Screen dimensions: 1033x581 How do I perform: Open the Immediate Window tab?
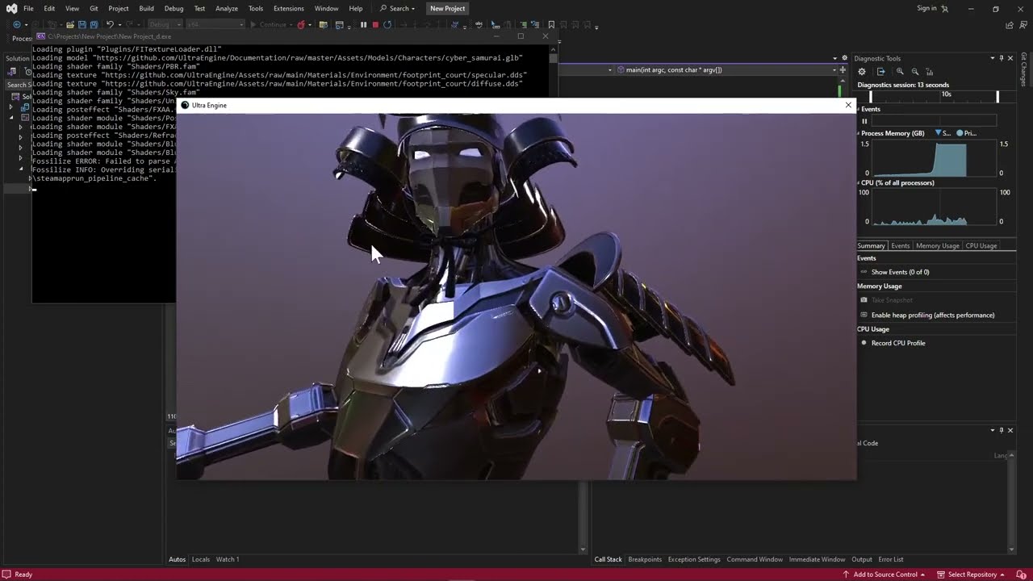pyautogui.click(x=817, y=559)
